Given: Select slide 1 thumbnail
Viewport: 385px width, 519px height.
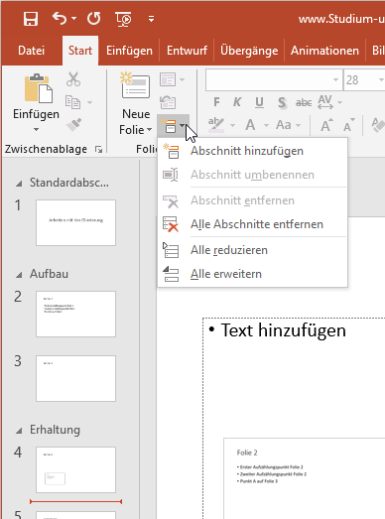Looking at the screenshot, I should (75, 222).
